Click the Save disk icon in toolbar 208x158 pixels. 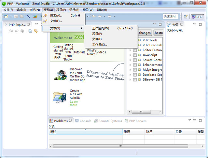pos(16,16)
